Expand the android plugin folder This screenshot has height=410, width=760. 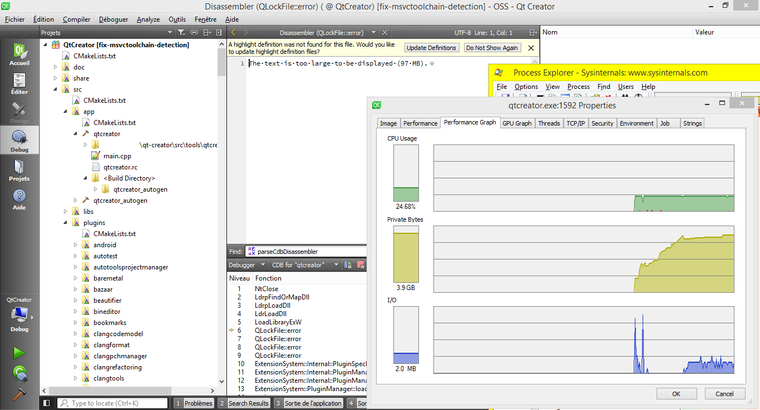coord(76,245)
